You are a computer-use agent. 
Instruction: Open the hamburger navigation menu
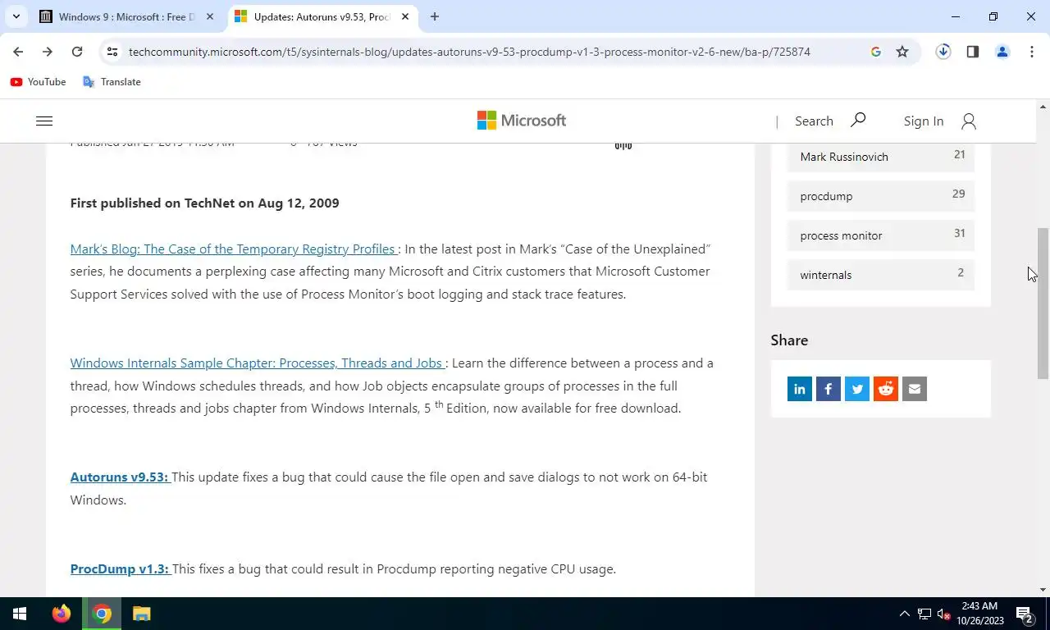[44, 121]
